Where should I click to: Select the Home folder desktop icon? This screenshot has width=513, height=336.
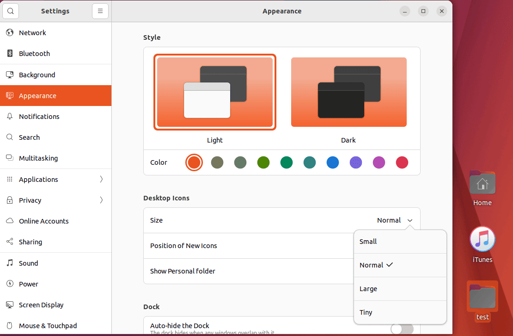pos(482,183)
